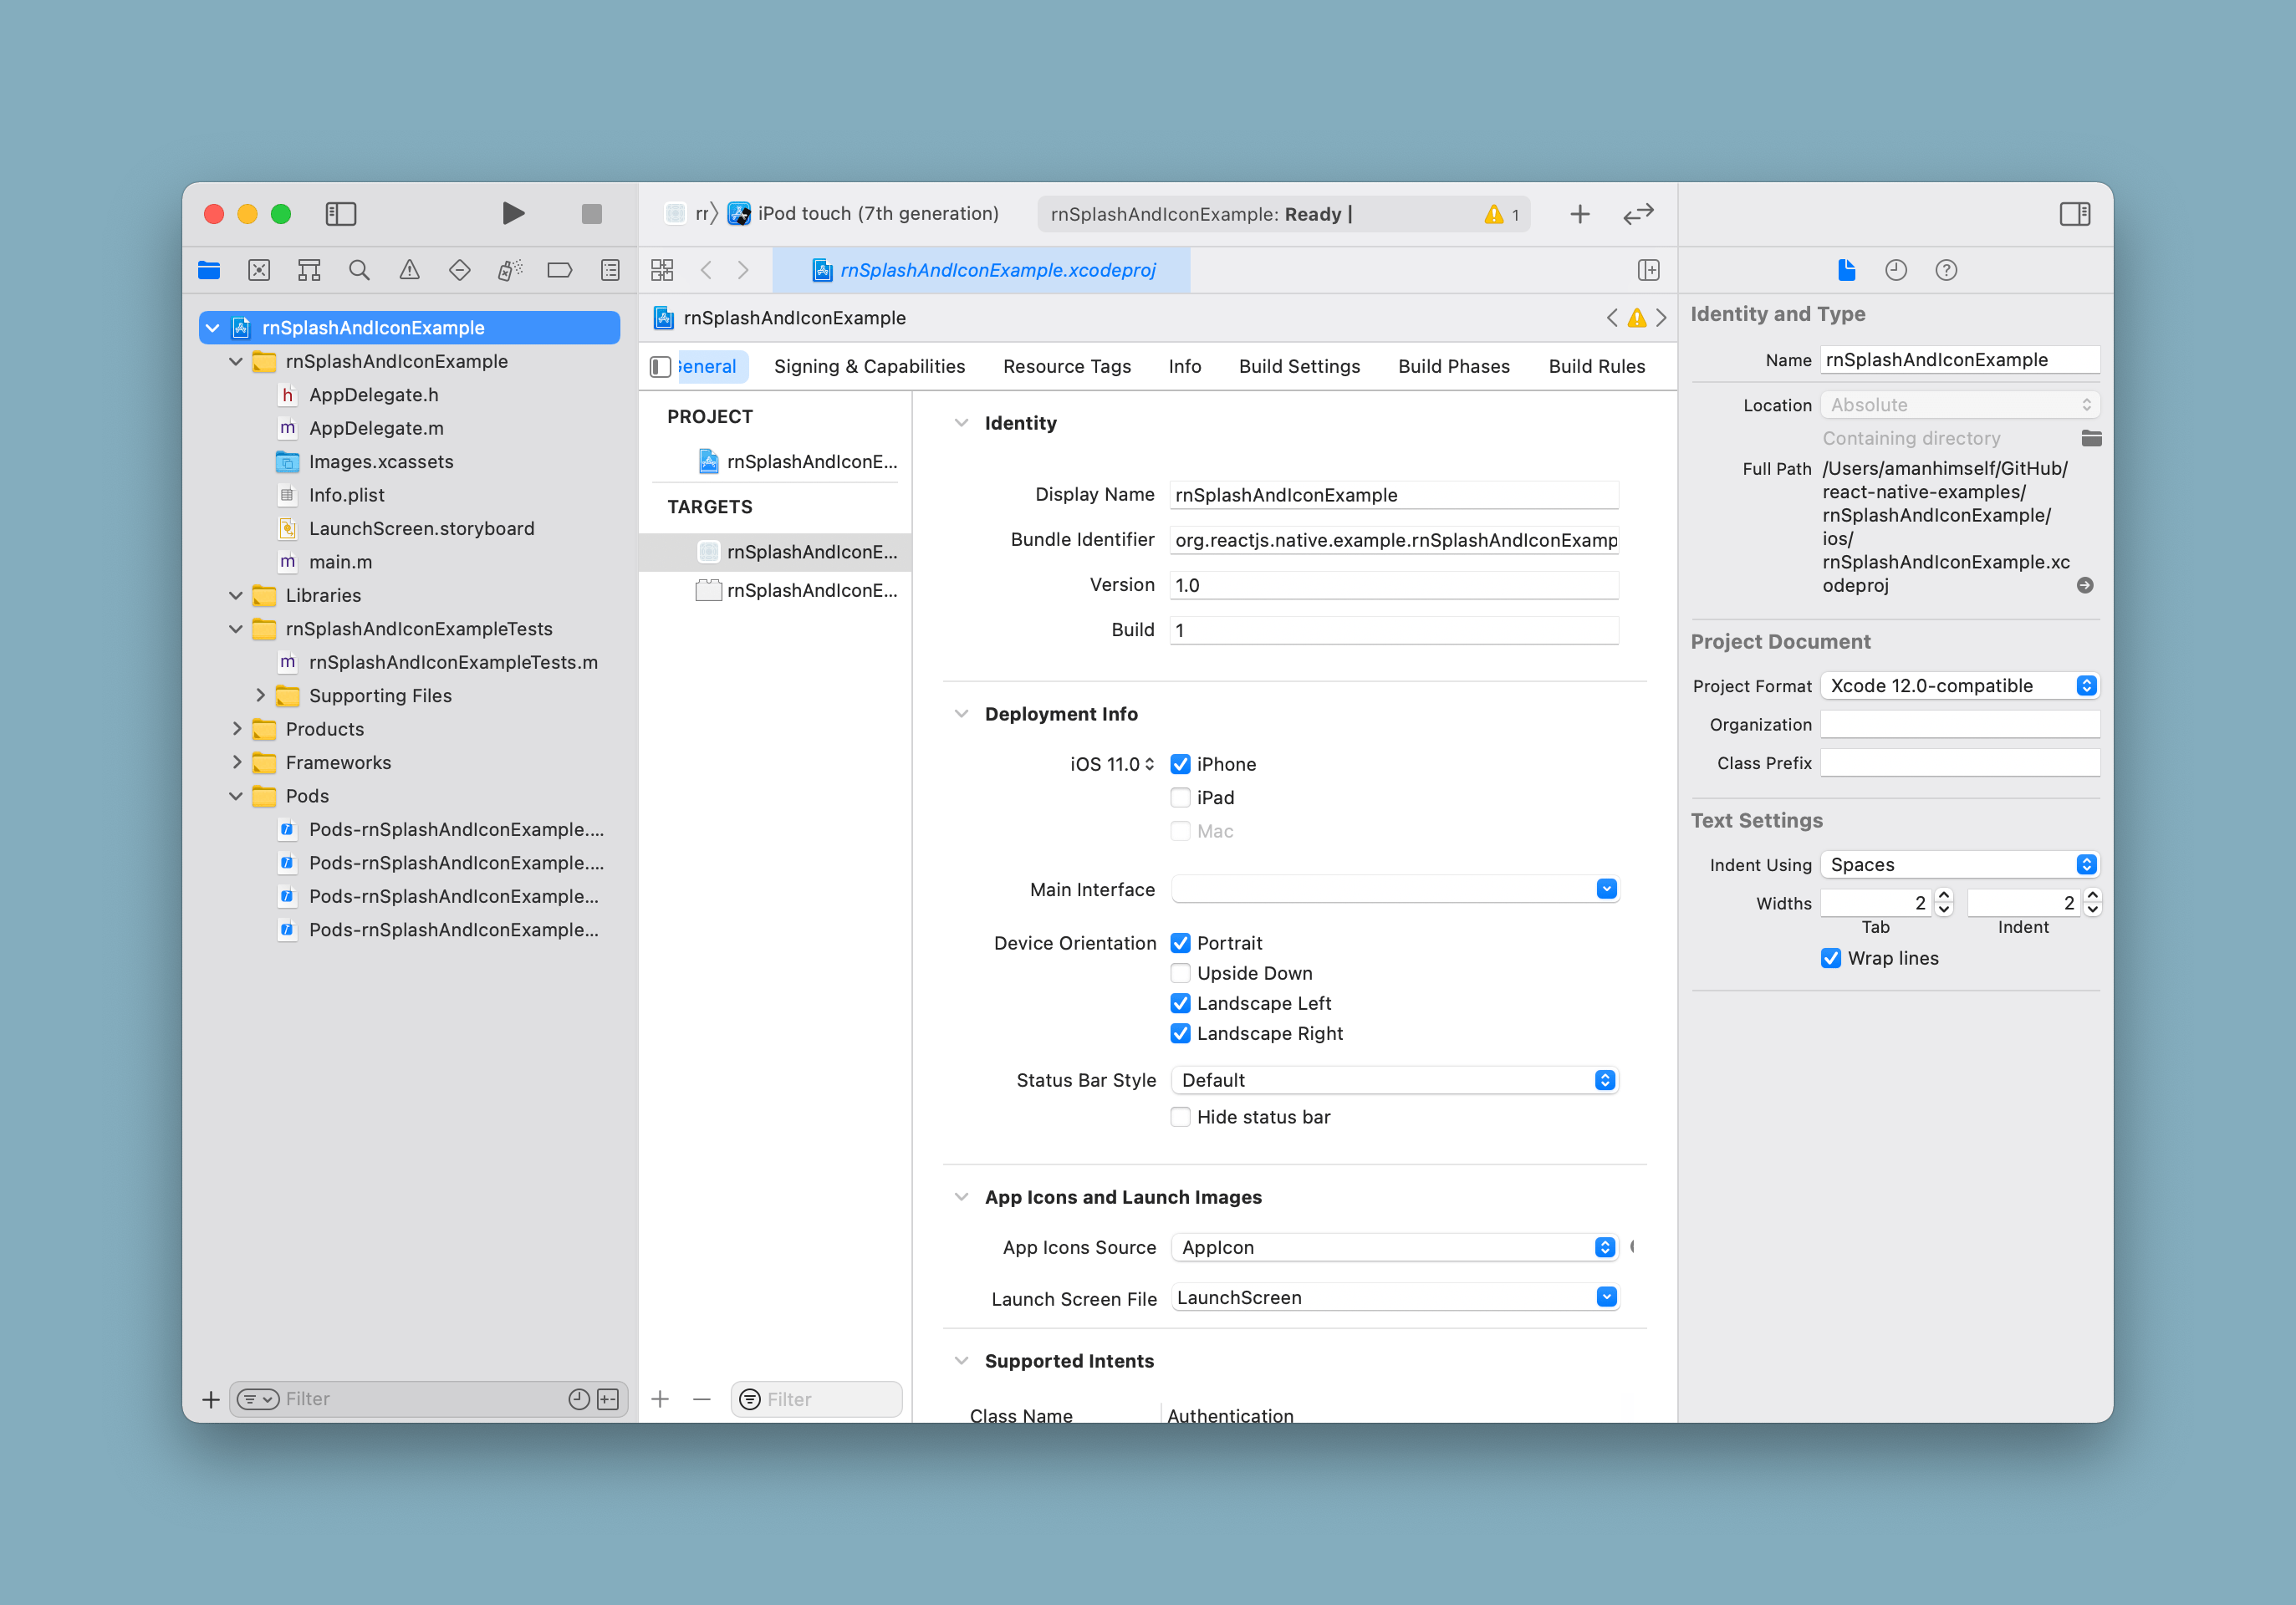The image size is (2296, 1605).
Task: Open the Debug navigator spray icon
Action: 510,270
